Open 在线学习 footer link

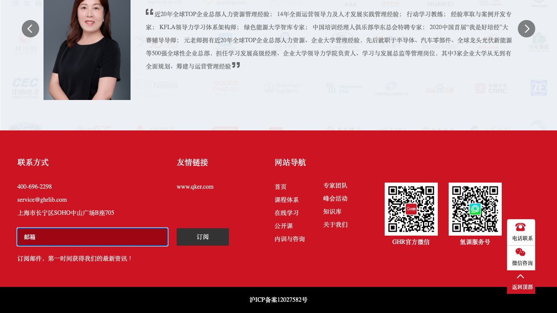286,213
